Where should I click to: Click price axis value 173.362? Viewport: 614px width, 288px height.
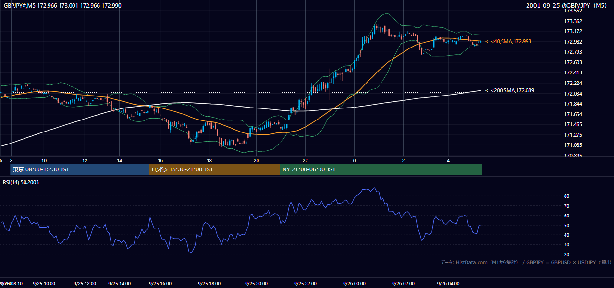click(573, 21)
